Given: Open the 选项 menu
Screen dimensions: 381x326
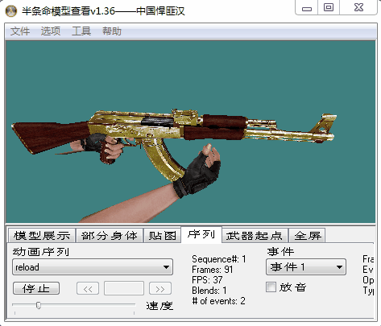Looking at the screenshot, I should tap(51, 31).
